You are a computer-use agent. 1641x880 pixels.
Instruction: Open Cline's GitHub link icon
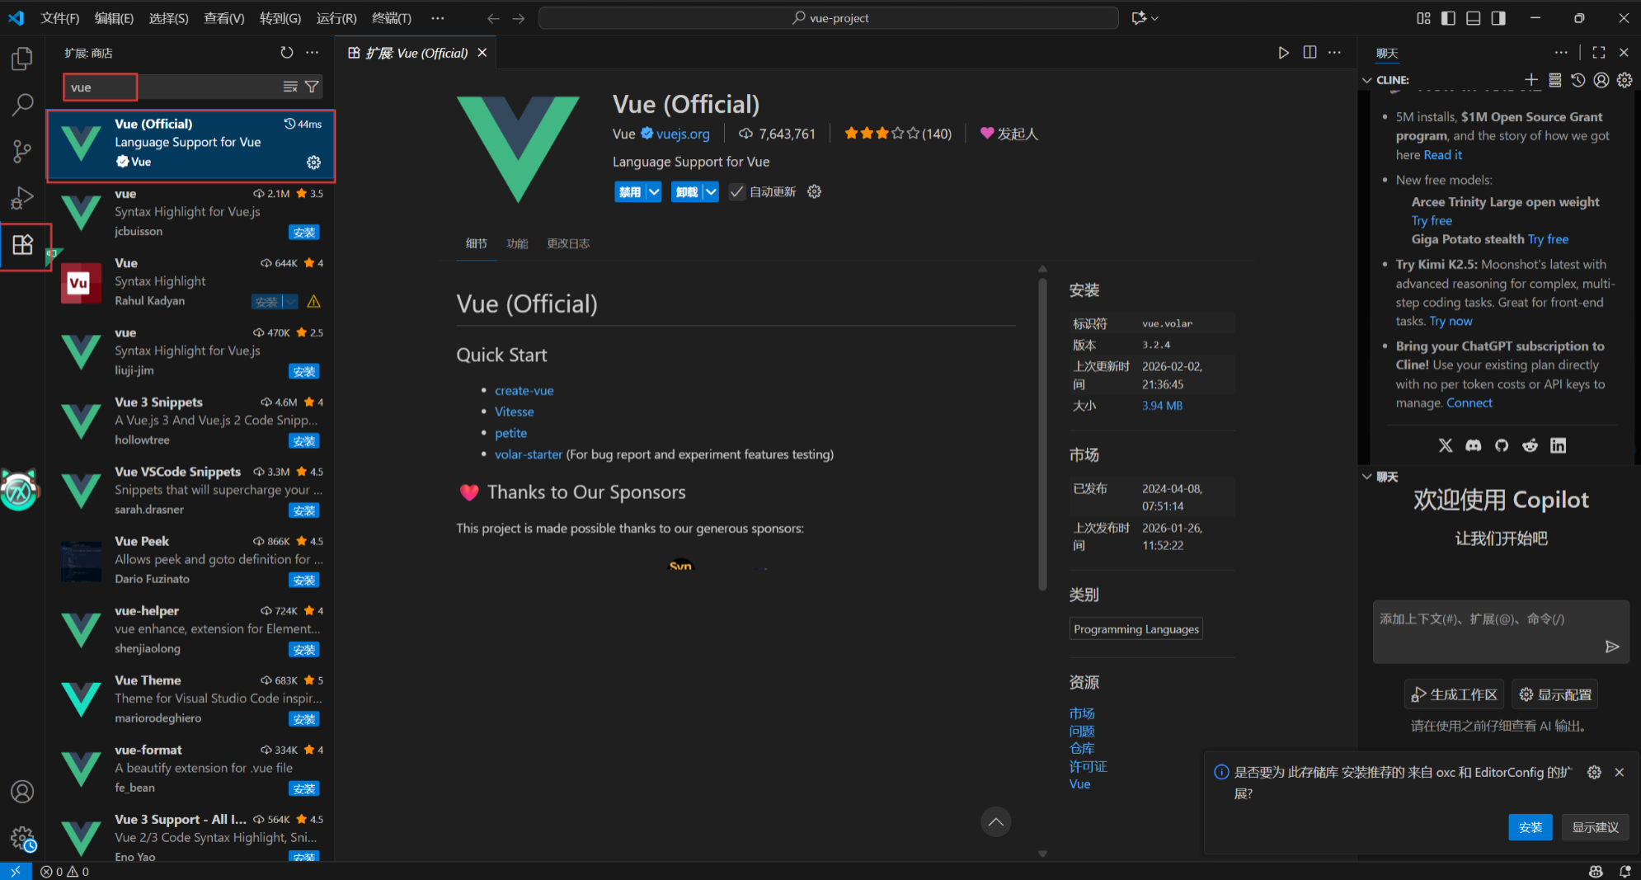1502,445
